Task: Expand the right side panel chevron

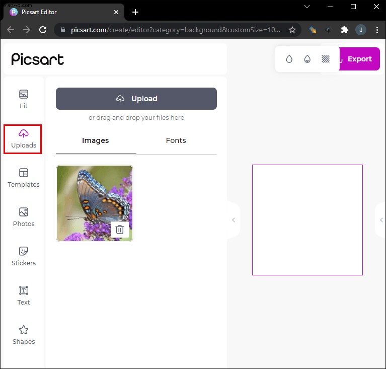Action: [x=381, y=220]
